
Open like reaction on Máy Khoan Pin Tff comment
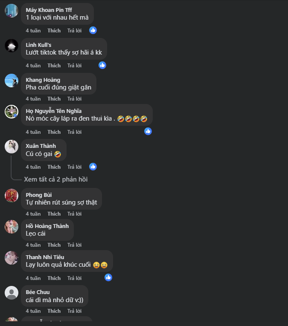pyautogui.click(x=93, y=30)
